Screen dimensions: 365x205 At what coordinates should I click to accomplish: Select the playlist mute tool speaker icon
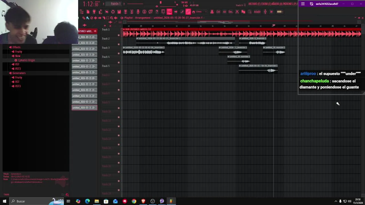[x=96, y=18]
